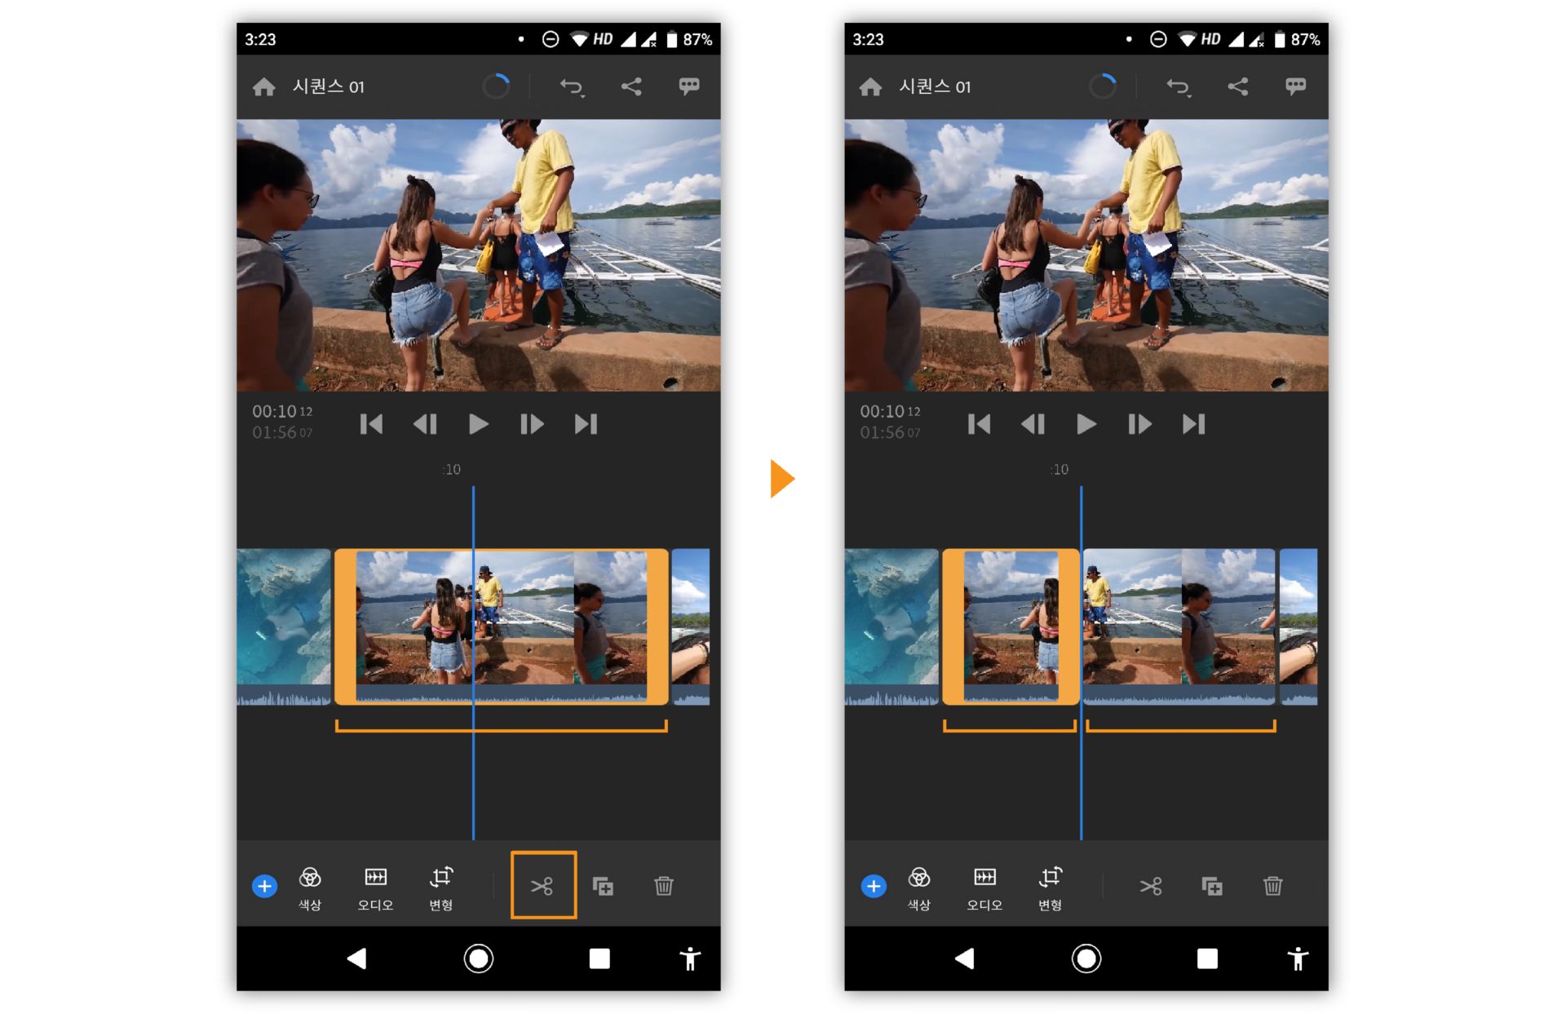The height and width of the screenshot is (1014, 1566).
Task: Step forward one frame in left phone
Action: (531, 424)
